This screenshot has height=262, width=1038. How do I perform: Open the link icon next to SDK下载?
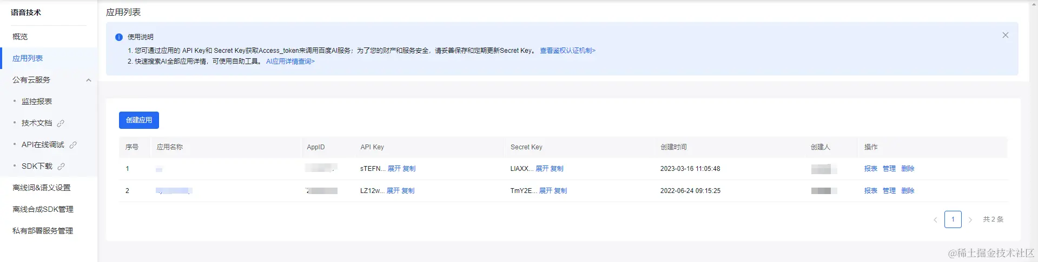(x=61, y=167)
